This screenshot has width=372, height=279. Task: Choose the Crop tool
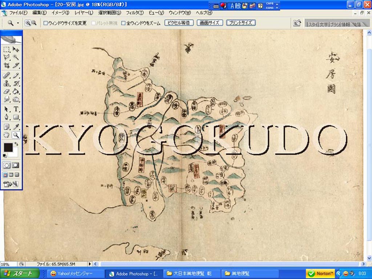pyautogui.click(x=7, y=65)
